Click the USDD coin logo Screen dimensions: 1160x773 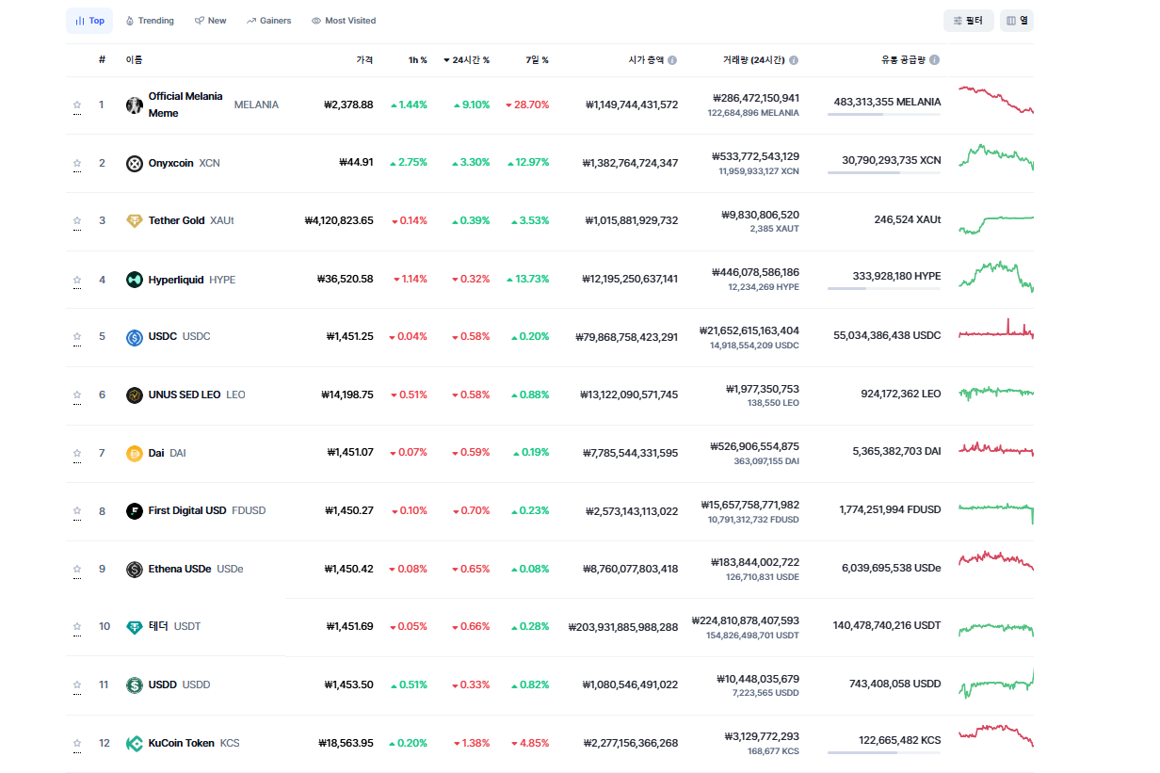[x=135, y=685]
